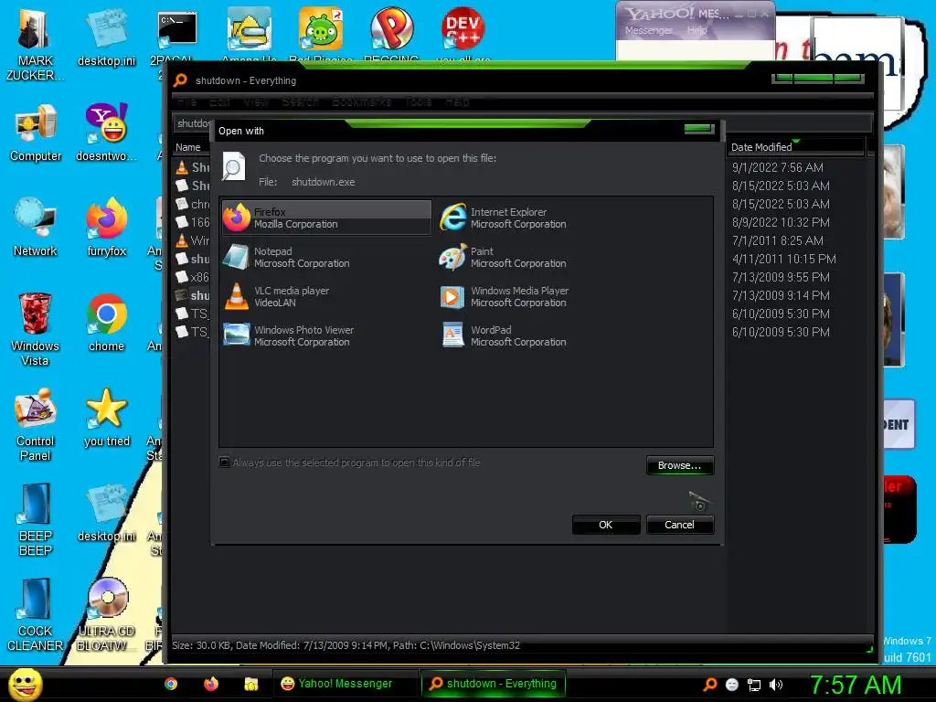Launch the furryfox desktop shortcut

point(106,228)
